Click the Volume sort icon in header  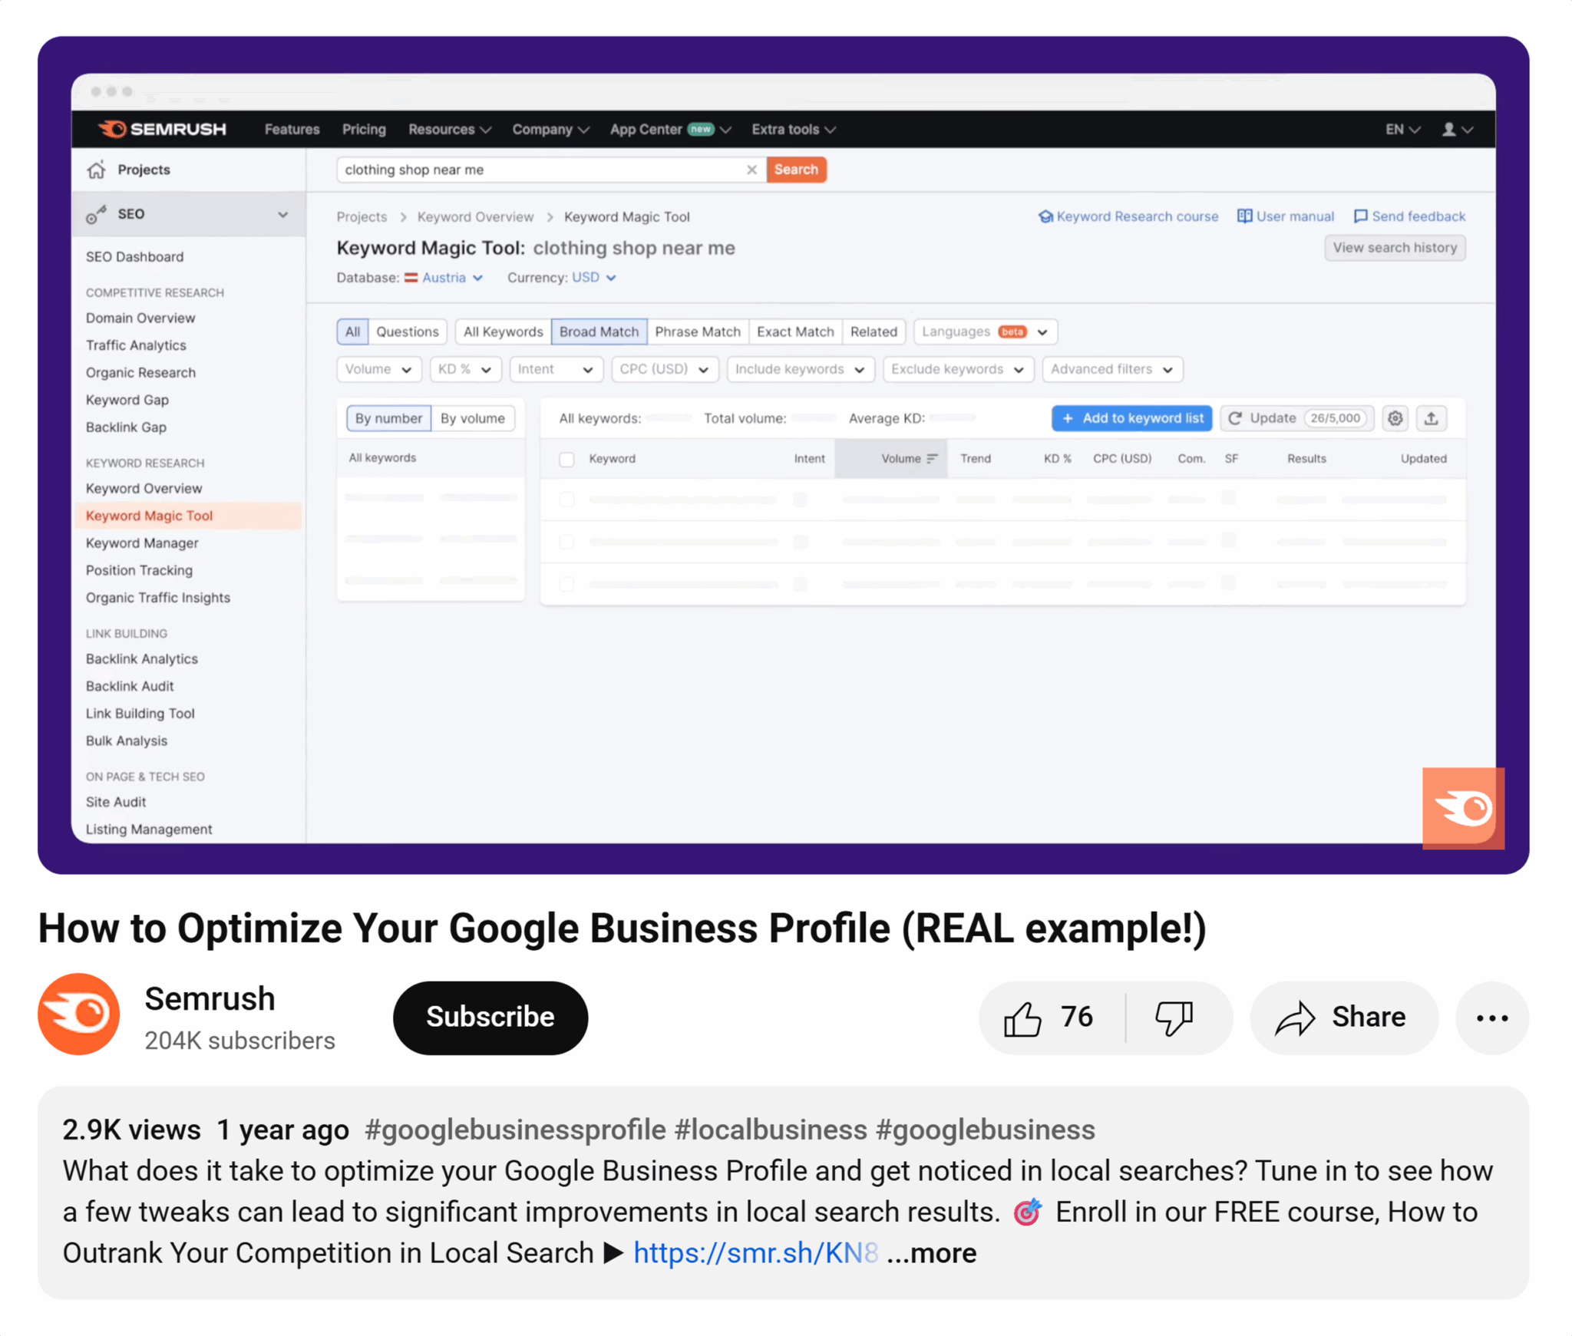[933, 459]
